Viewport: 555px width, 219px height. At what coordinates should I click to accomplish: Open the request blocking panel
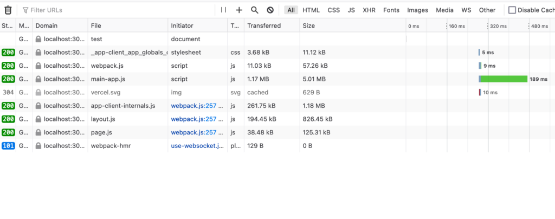270,10
